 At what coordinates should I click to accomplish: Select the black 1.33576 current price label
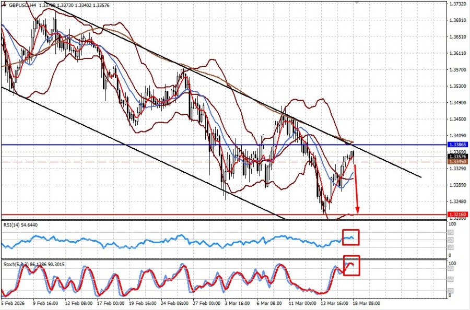point(457,157)
